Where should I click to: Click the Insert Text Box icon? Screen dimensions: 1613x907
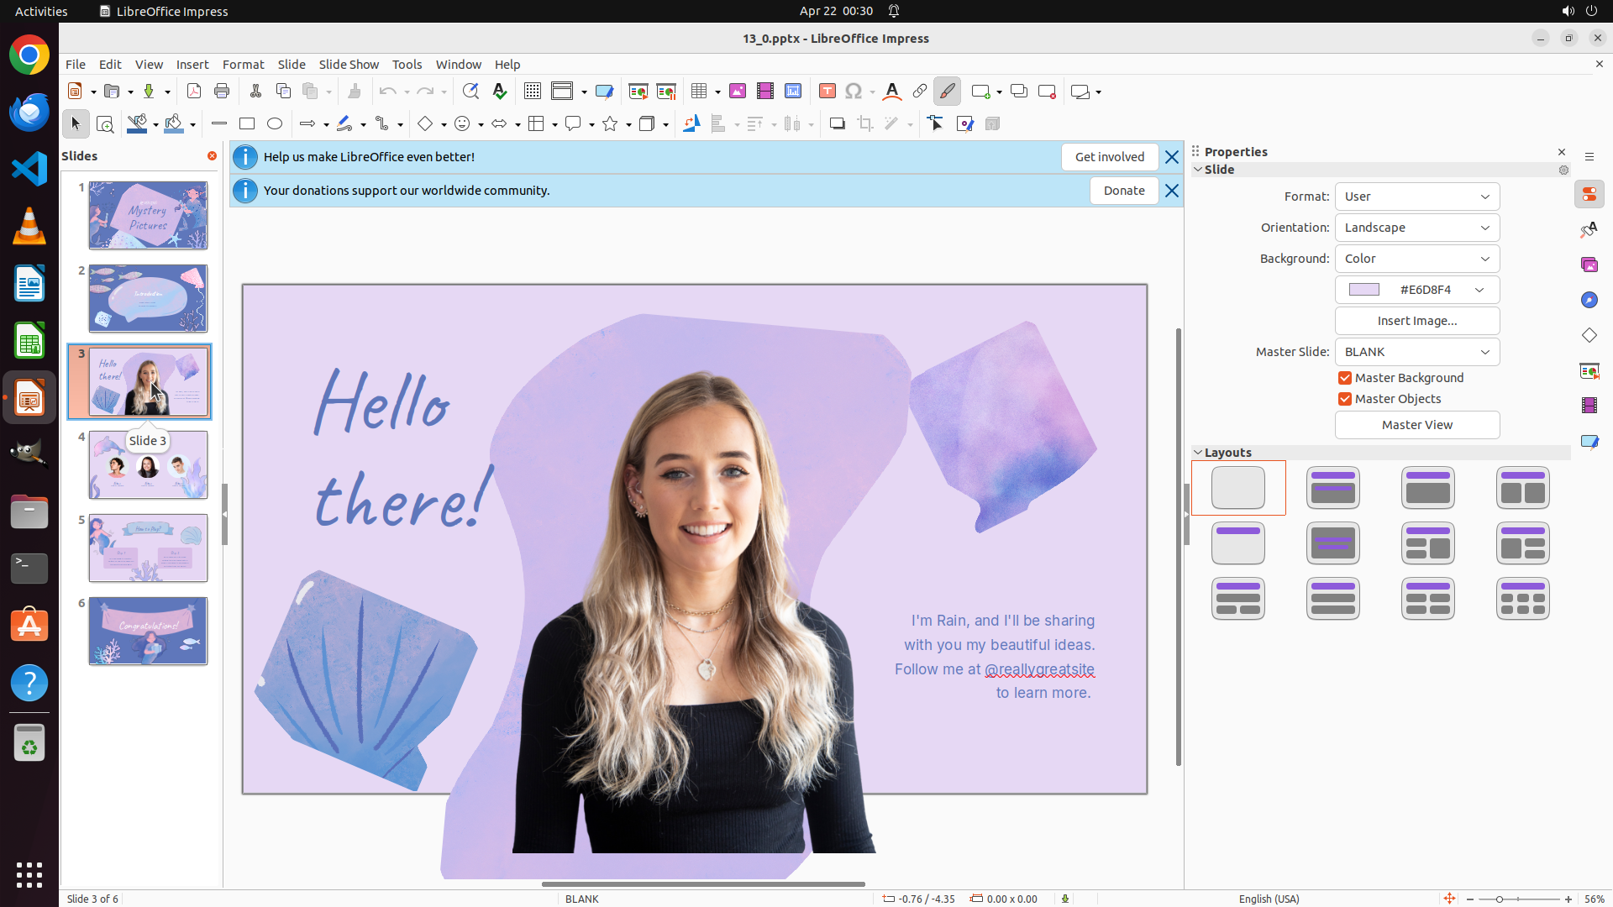click(x=828, y=92)
